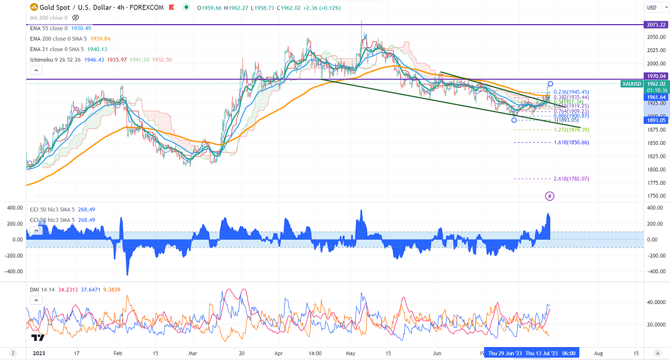Click Ichimoku pink value 1932.50
This screenshot has width=670, height=360.
pyautogui.click(x=162, y=59)
